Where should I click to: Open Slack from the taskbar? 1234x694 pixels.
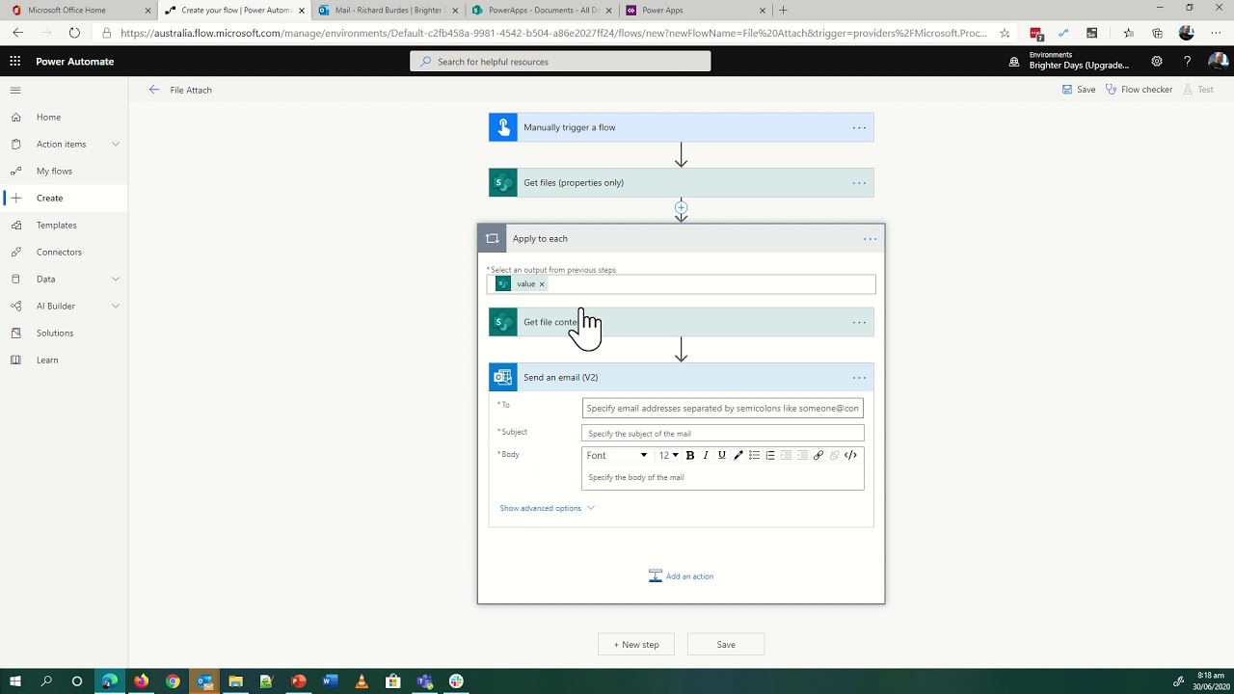pos(456,681)
